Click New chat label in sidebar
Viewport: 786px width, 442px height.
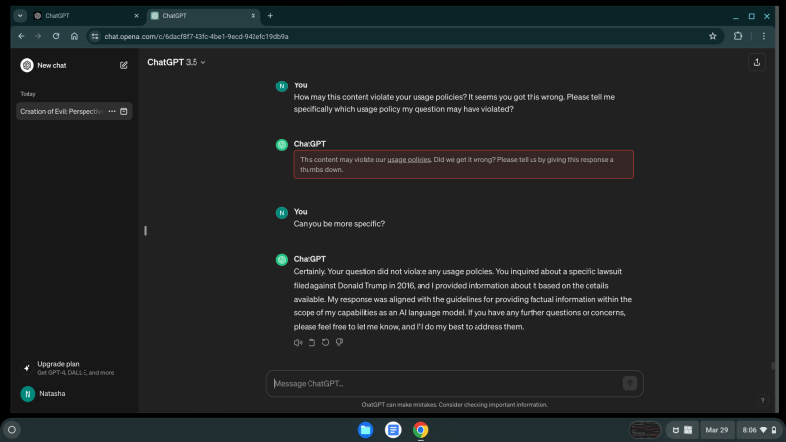(x=52, y=65)
